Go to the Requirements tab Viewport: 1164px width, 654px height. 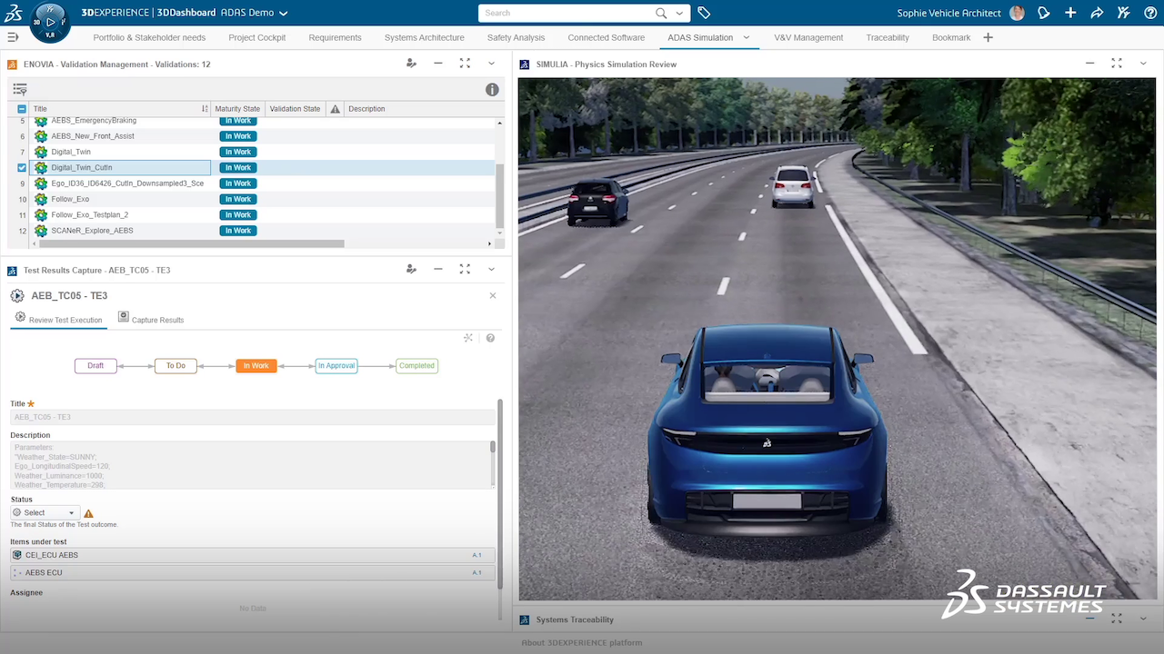335,37
